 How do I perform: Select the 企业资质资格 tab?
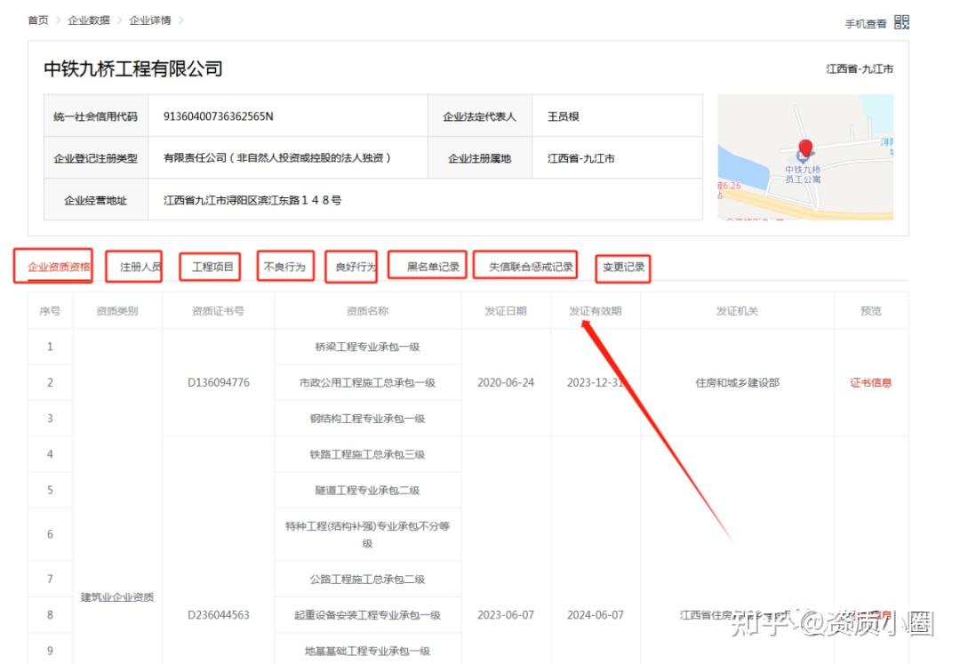(59, 267)
